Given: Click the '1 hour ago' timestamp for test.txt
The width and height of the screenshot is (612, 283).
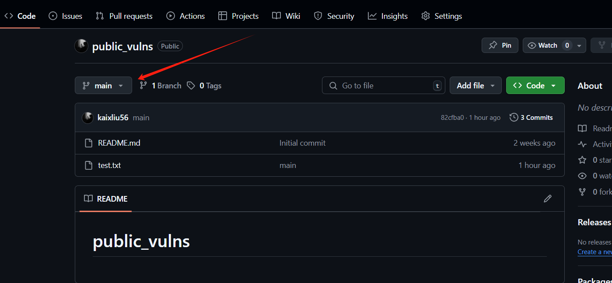Looking at the screenshot, I should point(537,165).
